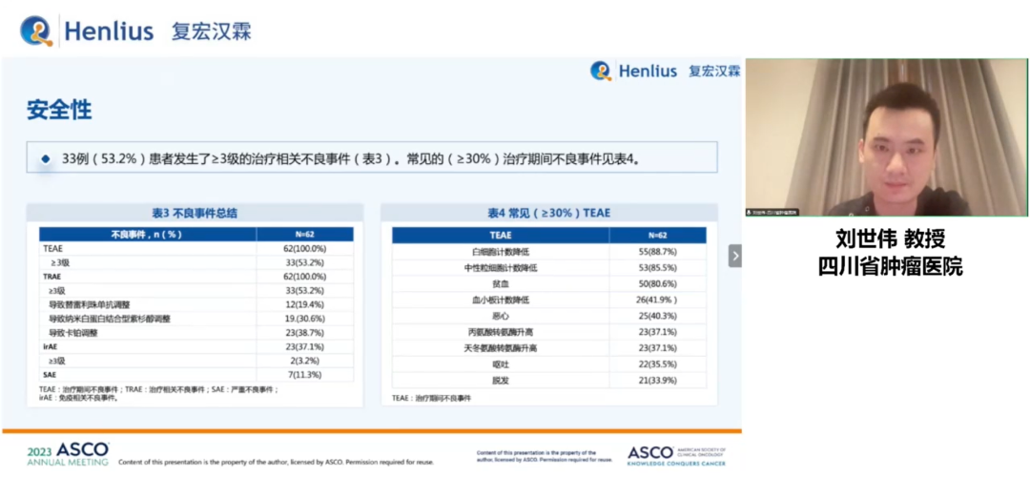The image size is (1030, 498).
Task: Click the blue diamond bullet icon
Action: [45, 158]
